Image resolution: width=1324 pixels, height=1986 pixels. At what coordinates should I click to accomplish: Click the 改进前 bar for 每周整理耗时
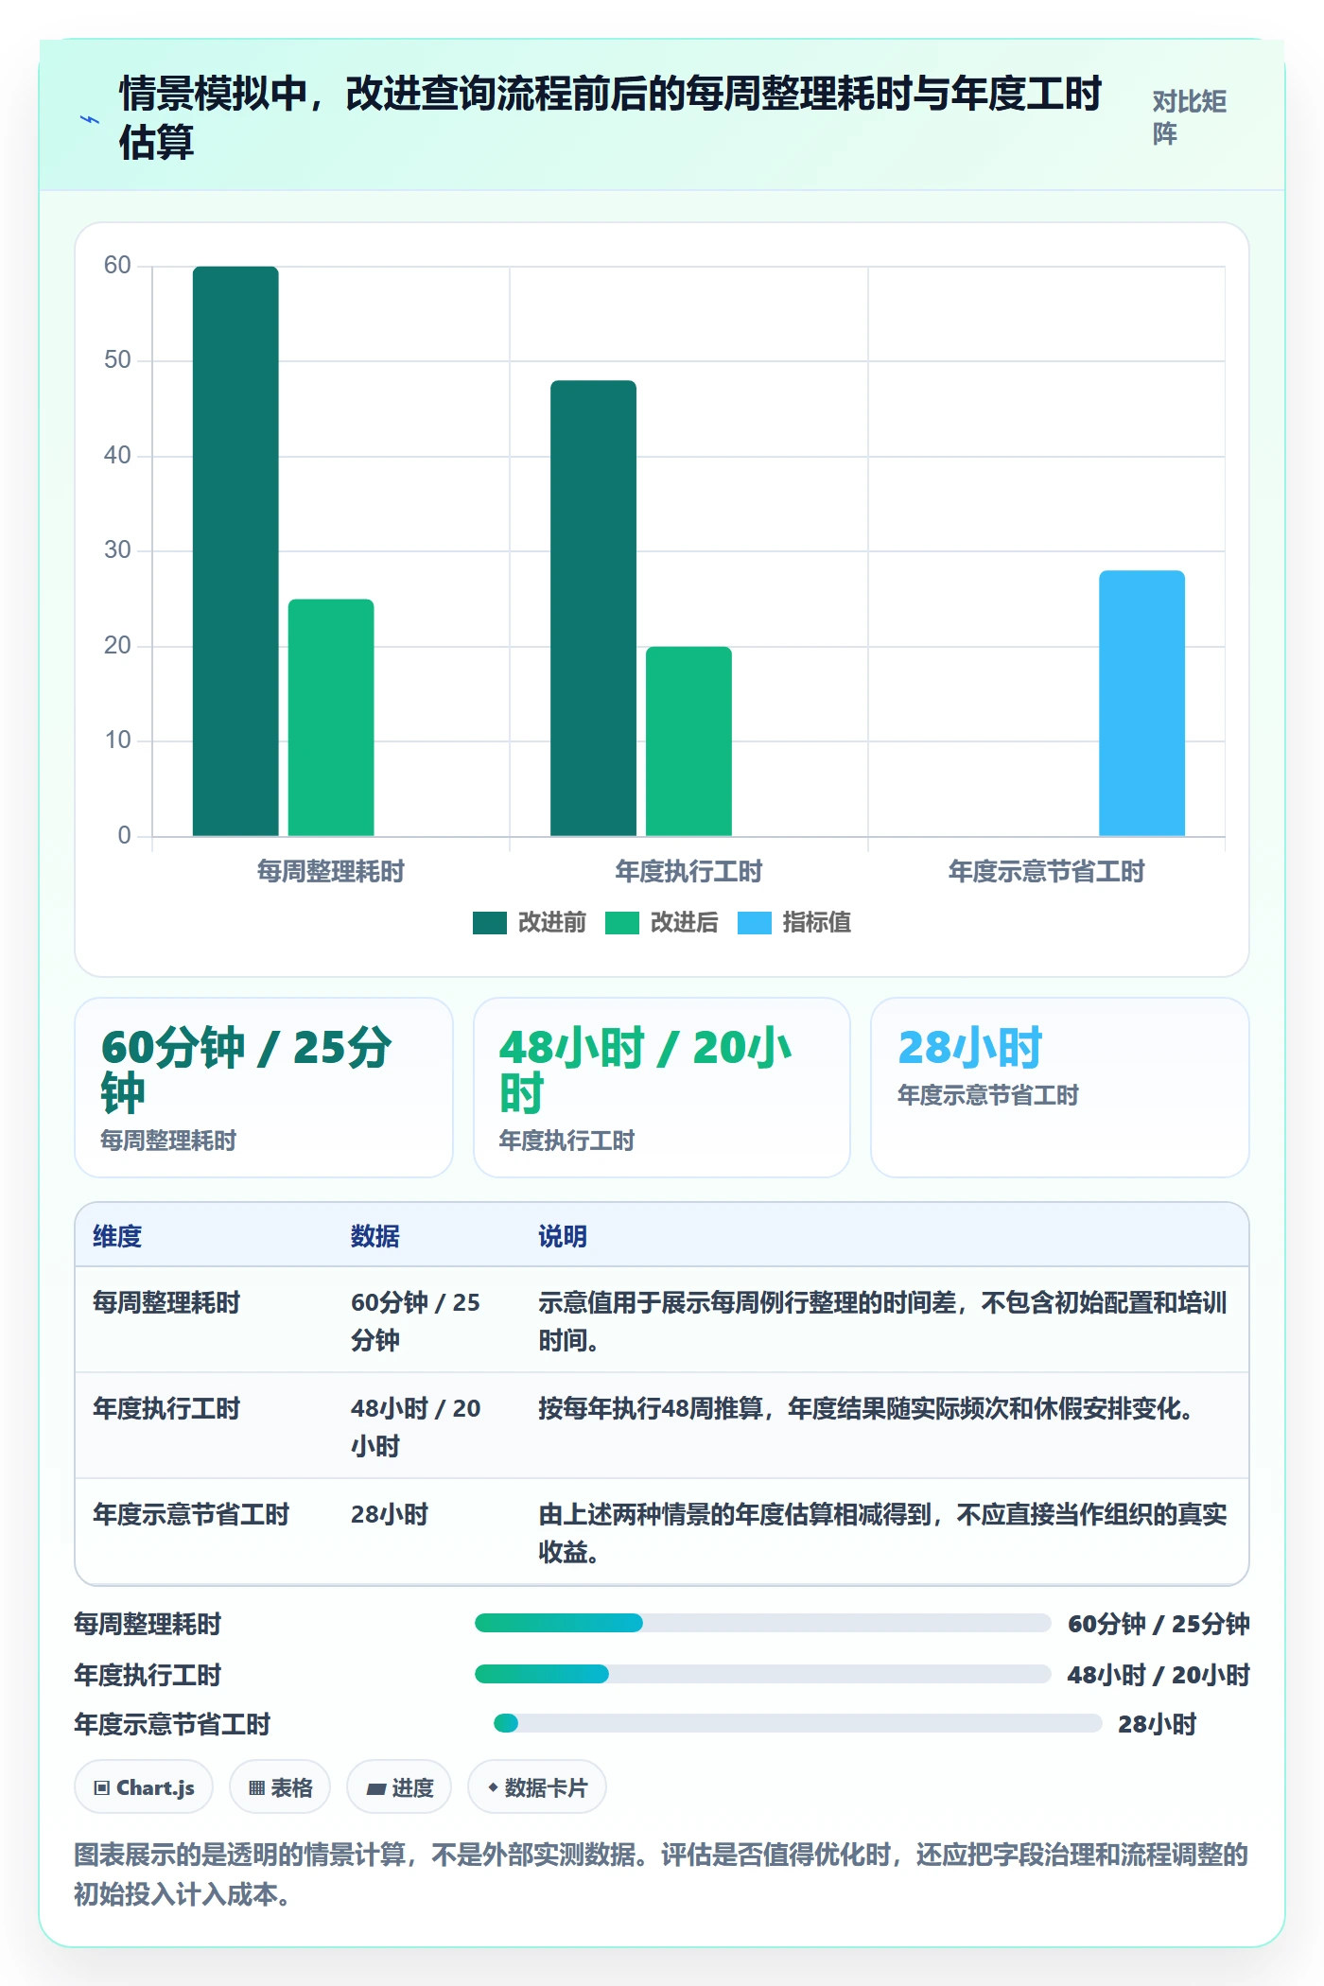tap(235, 551)
